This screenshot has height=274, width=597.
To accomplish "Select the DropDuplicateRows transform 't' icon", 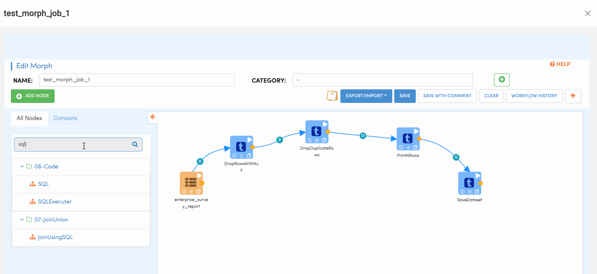I will [316, 131].
